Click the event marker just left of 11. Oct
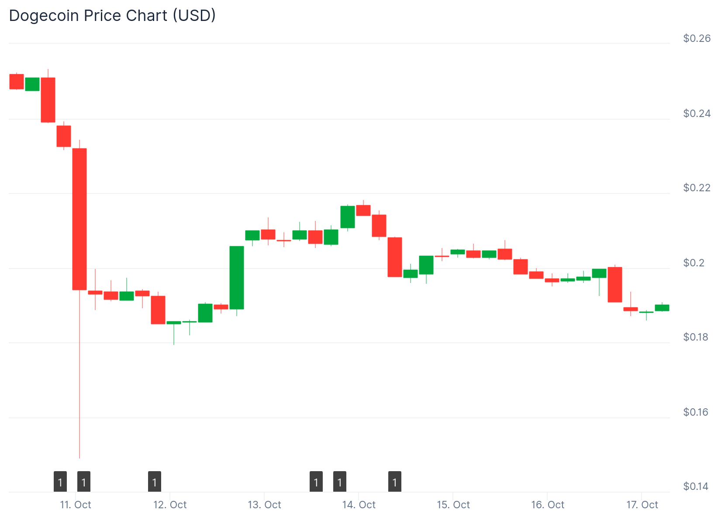Image resolution: width=718 pixels, height=524 pixels. tap(60, 482)
